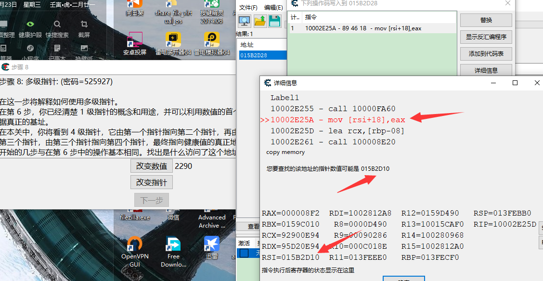Open the 微信 desktop shortcut

173,215
